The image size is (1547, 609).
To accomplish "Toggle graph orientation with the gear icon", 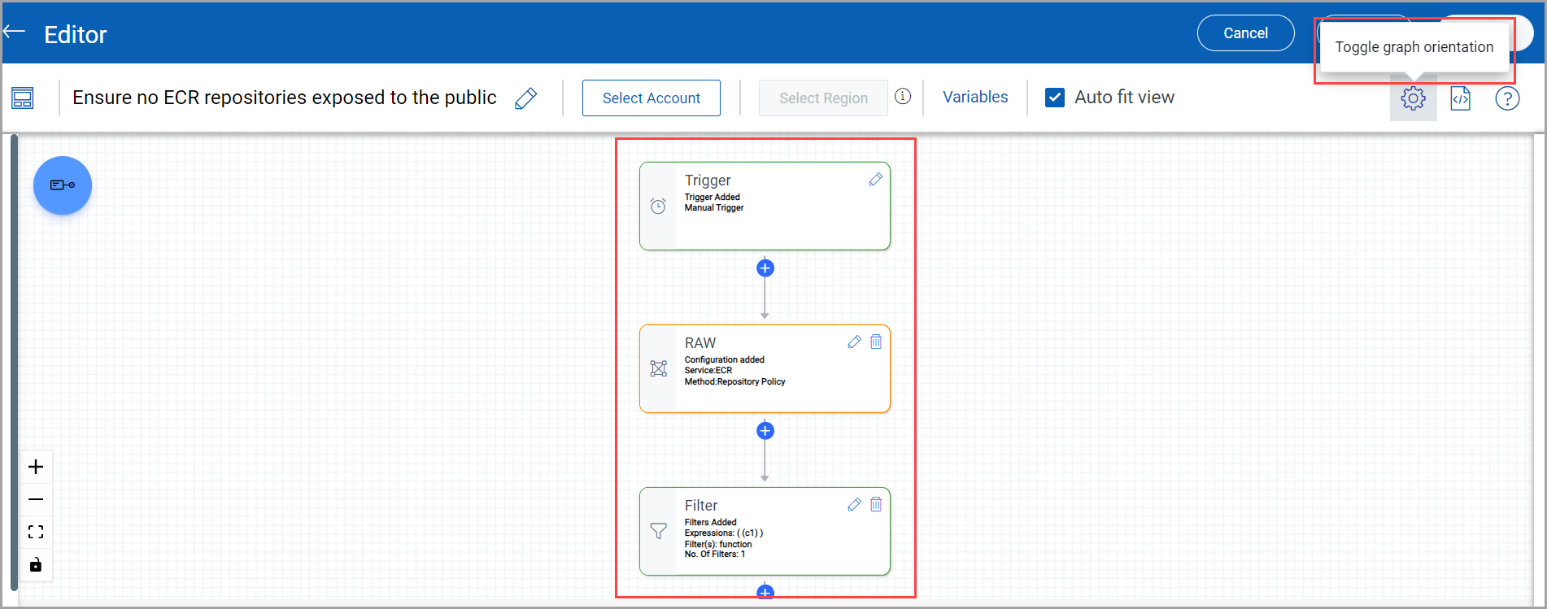I will point(1414,98).
